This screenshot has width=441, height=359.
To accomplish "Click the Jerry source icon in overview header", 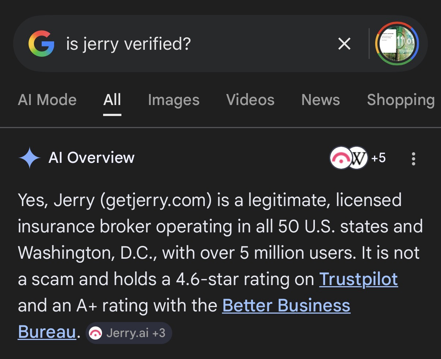I will tap(340, 158).
